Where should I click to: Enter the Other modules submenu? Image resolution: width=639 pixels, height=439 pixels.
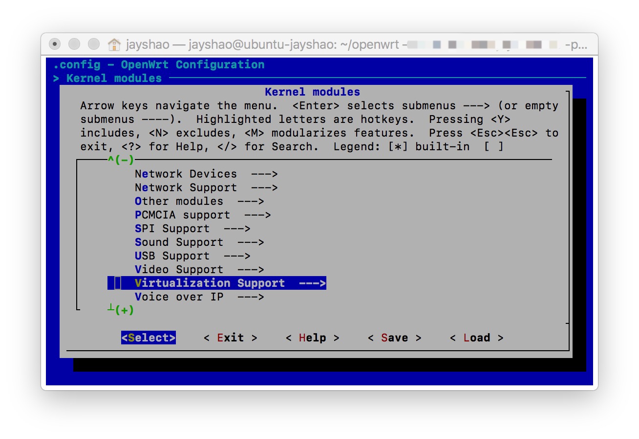179,201
